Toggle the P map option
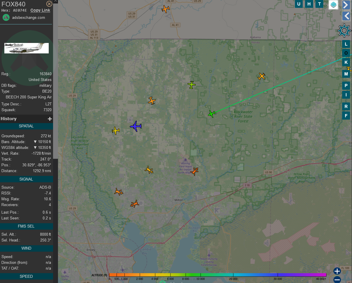 [x=346, y=86]
